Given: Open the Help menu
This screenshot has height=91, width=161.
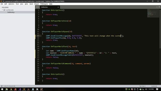Looking at the screenshot, I should tap(51, 4).
